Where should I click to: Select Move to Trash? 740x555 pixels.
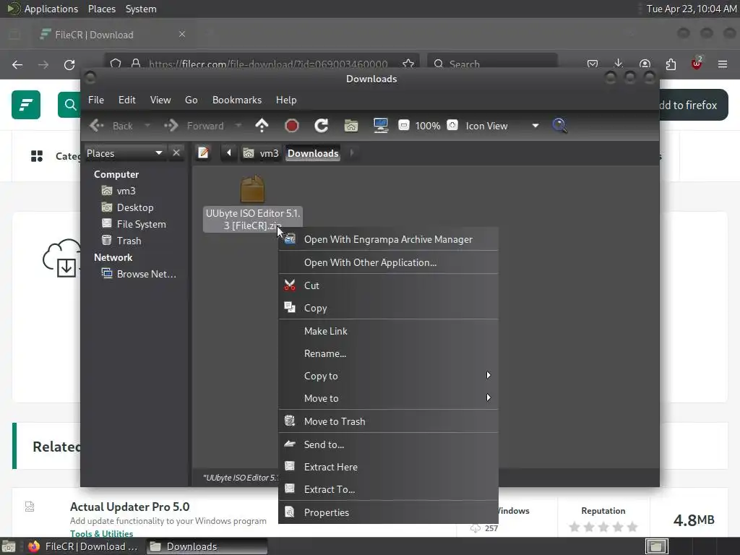(x=388, y=421)
